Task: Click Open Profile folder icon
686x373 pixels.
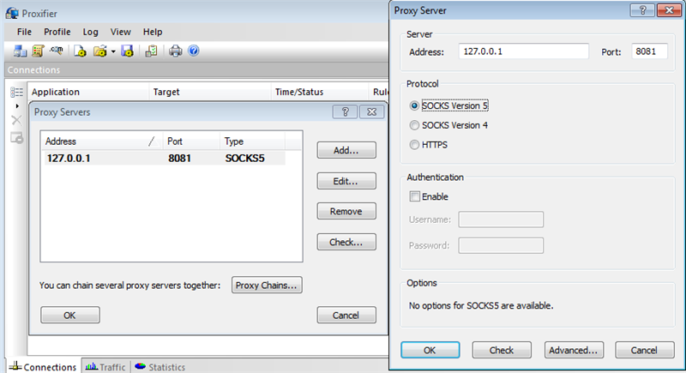Action: coord(100,51)
